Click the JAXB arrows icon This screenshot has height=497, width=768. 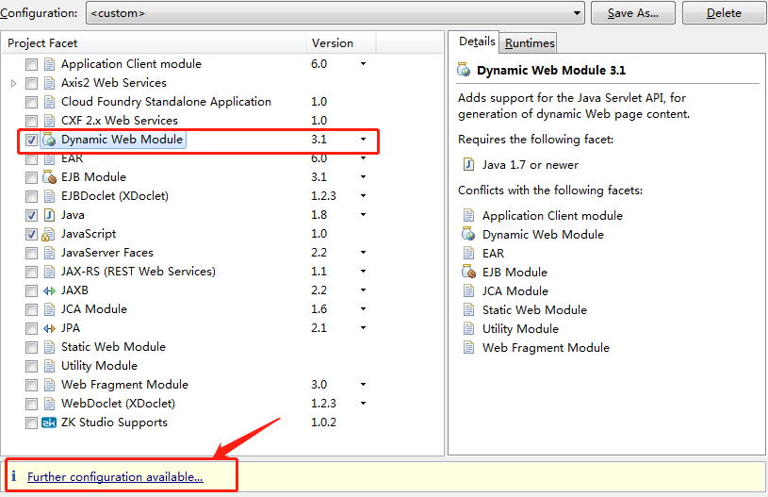coord(49,290)
